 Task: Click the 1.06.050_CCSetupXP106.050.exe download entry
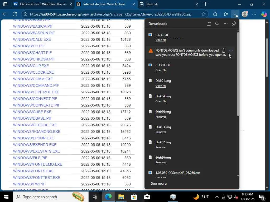coord(190,174)
